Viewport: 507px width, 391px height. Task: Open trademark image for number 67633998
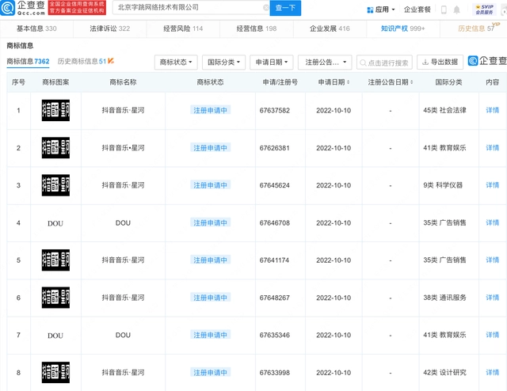point(55,373)
